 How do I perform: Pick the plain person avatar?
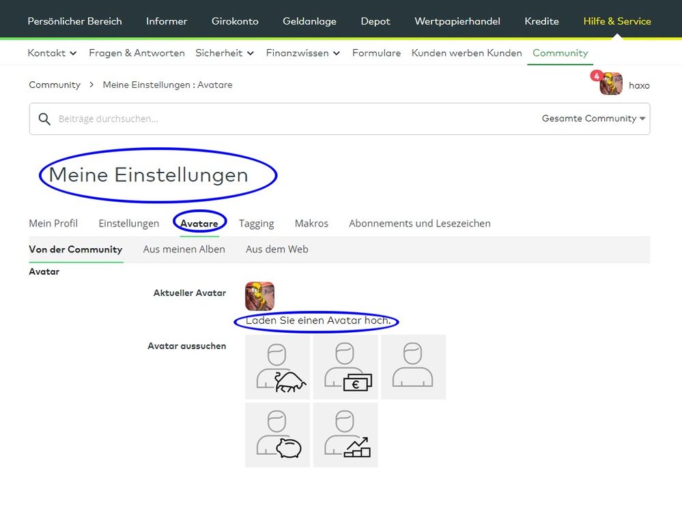[x=413, y=367]
